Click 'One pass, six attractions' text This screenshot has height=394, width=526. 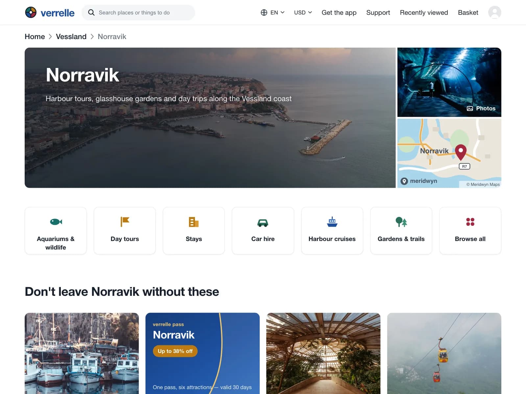182,387
